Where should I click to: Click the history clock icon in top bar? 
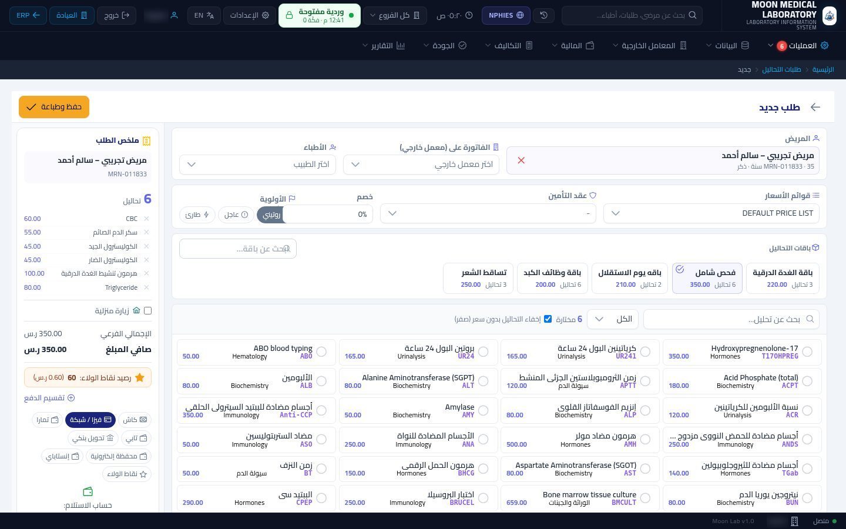[x=543, y=15]
